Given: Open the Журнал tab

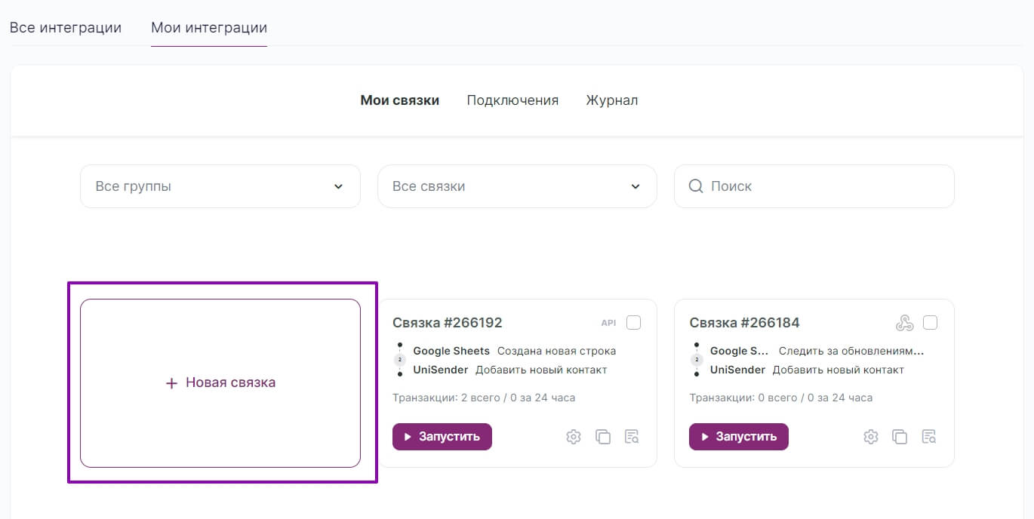Looking at the screenshot, I should (x=612, y=100).
